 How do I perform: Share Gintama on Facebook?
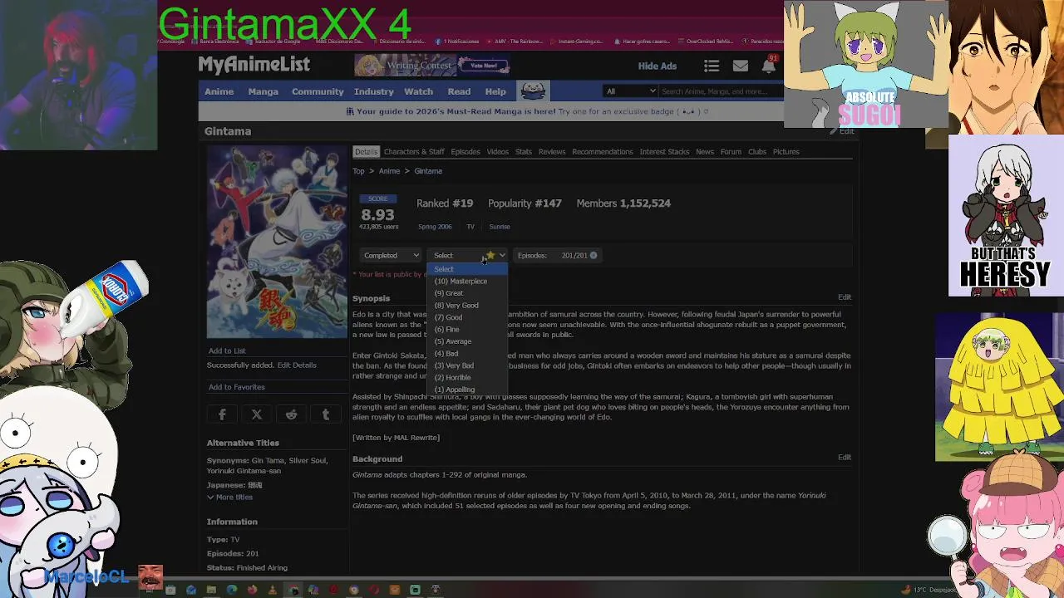click(223, 414)
